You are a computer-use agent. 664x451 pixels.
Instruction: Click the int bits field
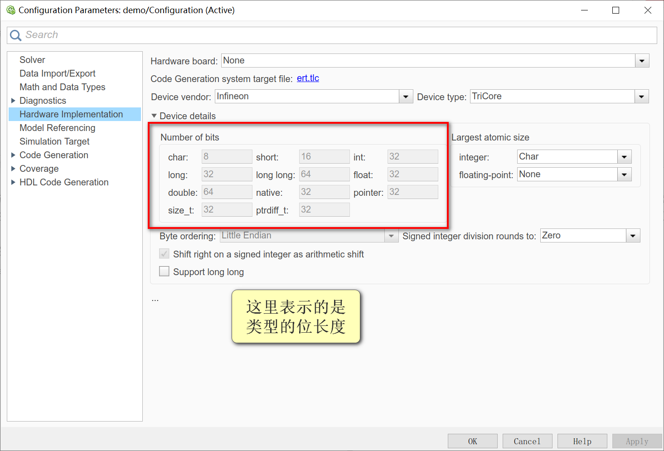coord(412,156)
